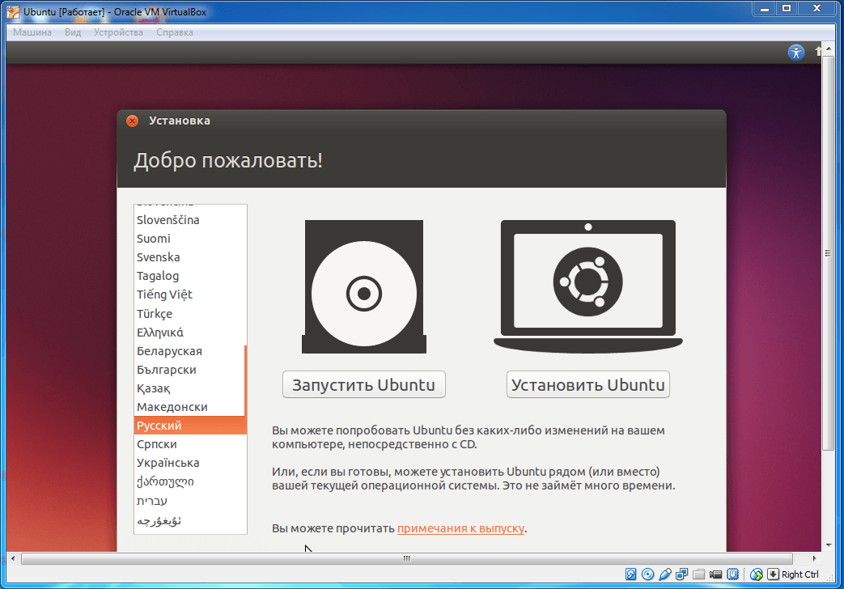Click the horizontal scrollbar left arrow
The image size is (844, 589).
(13, 558)
